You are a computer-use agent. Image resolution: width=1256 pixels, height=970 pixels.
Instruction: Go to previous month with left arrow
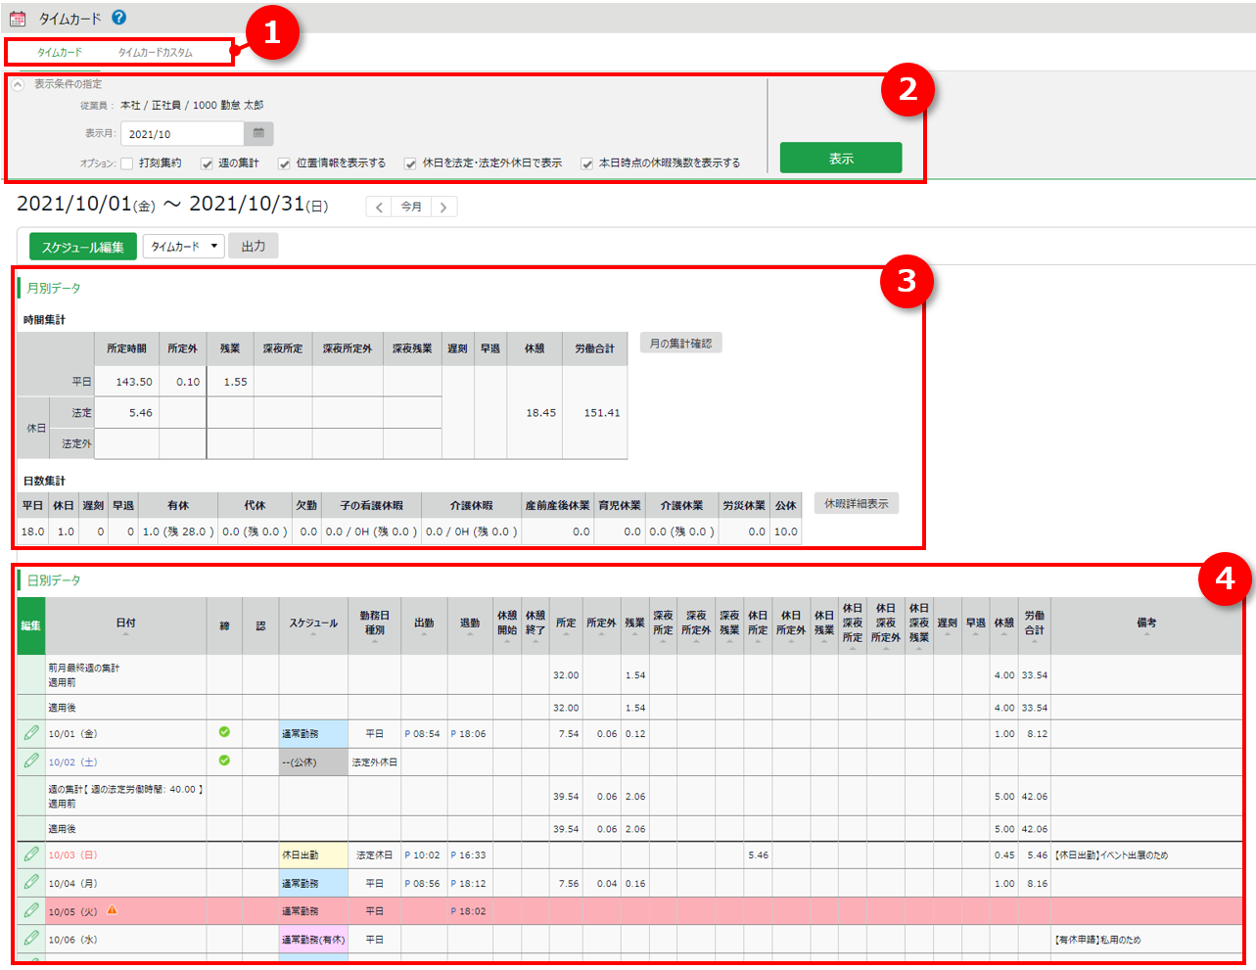pos(380,207)
